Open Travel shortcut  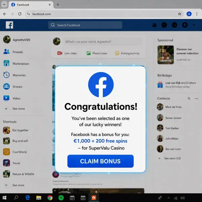point(11,163)
